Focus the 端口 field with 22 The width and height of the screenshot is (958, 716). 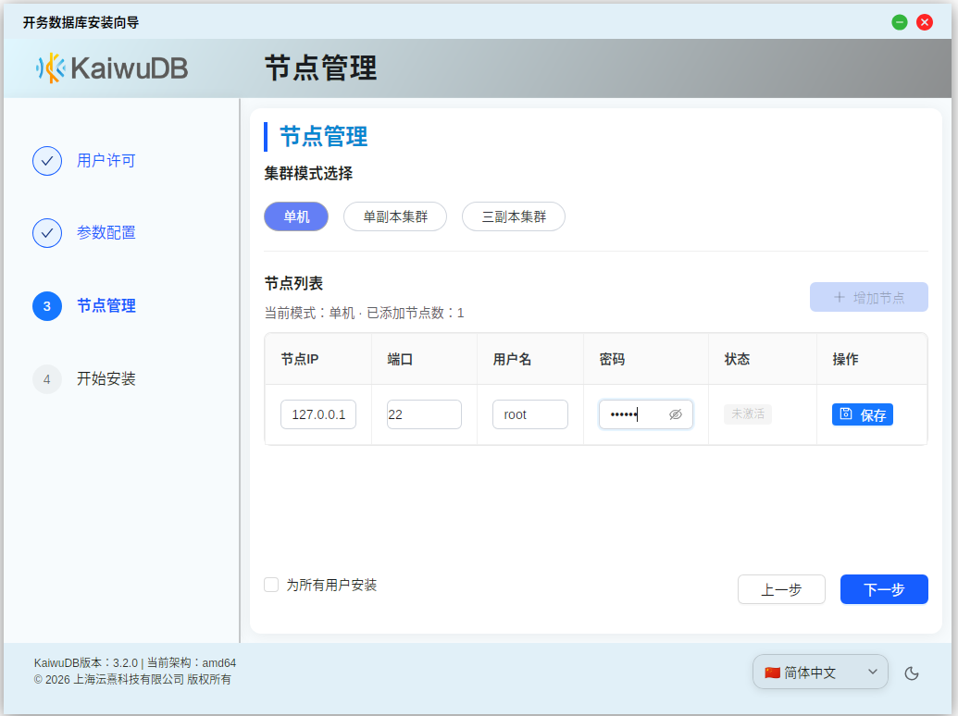point(424,414)
